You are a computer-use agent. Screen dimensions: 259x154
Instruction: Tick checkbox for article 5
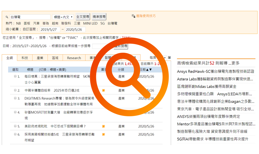click(x=15, y=126)
